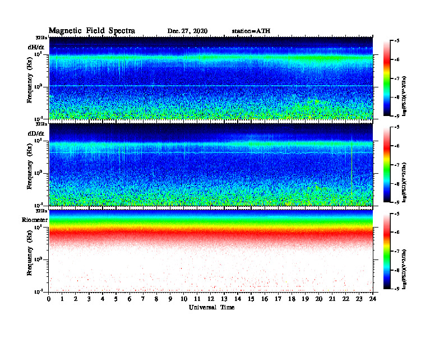
Task: Click the "1" tick on the time axis
Action: 62,299
